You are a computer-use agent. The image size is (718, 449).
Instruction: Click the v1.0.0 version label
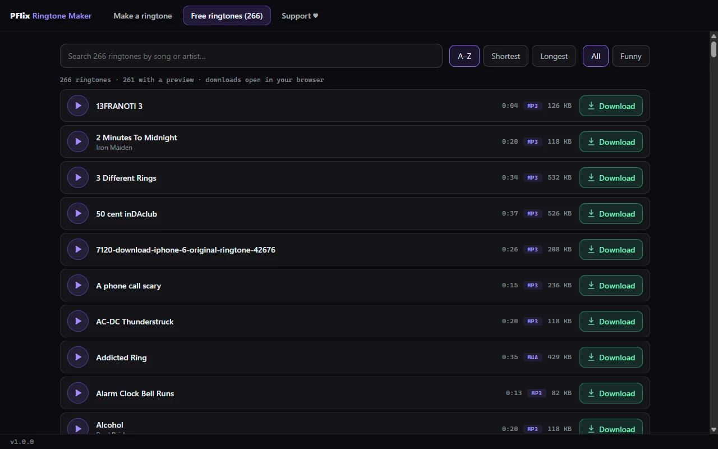tap(22, 442)
